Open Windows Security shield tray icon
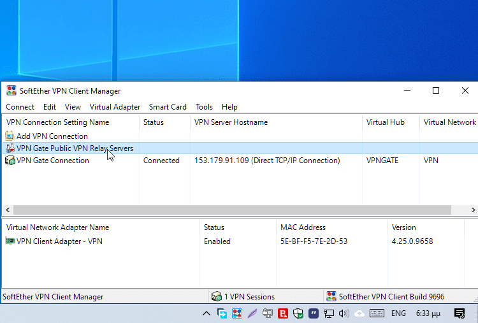478x323 pixels. point(298,313)
